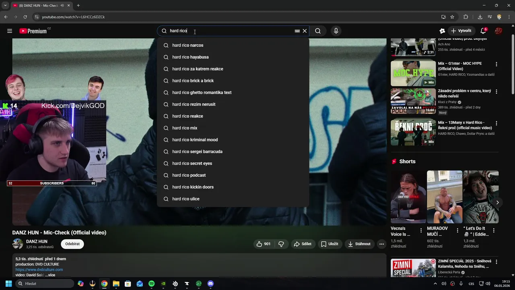Open the MOC HYPE mix thumbnail
515x290 pixels.
413,73
